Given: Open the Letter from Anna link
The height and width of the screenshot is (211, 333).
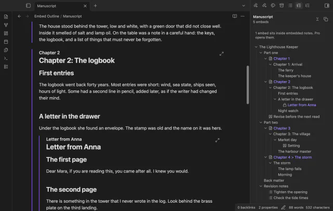Looking at the screenshot, I should 302,105.
